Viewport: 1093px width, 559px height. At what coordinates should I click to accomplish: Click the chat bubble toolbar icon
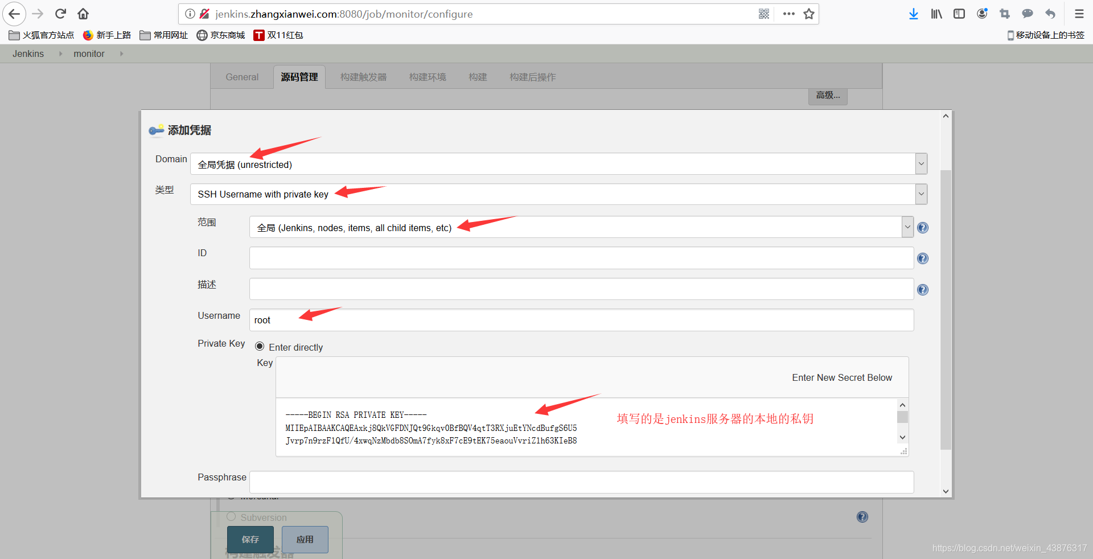pyautogui.click(x=1028, y=14)
